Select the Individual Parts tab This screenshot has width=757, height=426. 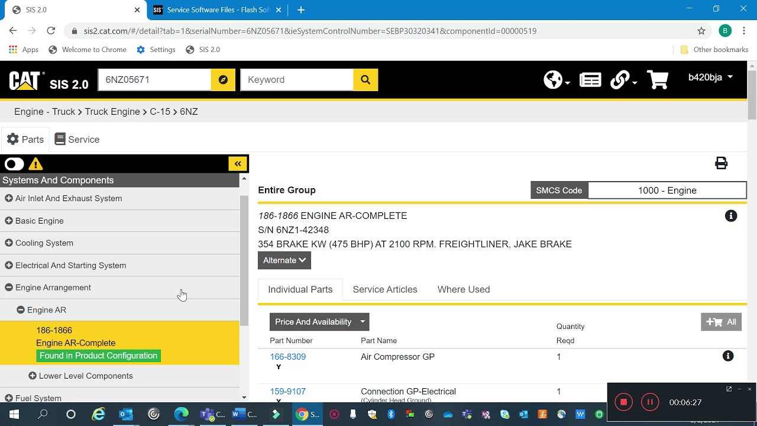point(300,289)
